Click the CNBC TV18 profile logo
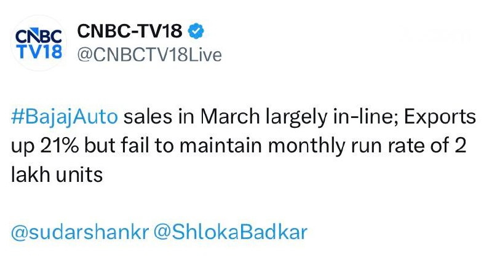This screenshot has width=492, height=263. 38,44
